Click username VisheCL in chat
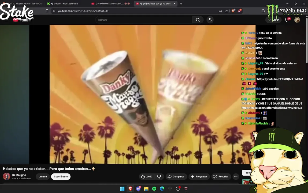The width and height of the screenshot is (308, 193). pos(250,94)
